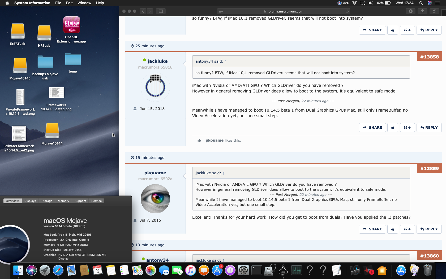Open Safari compass icon in Dock

[x=58, y=270]
